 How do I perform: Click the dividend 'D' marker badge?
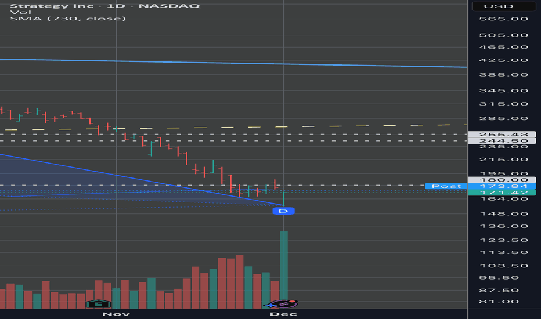click(283, 211)
